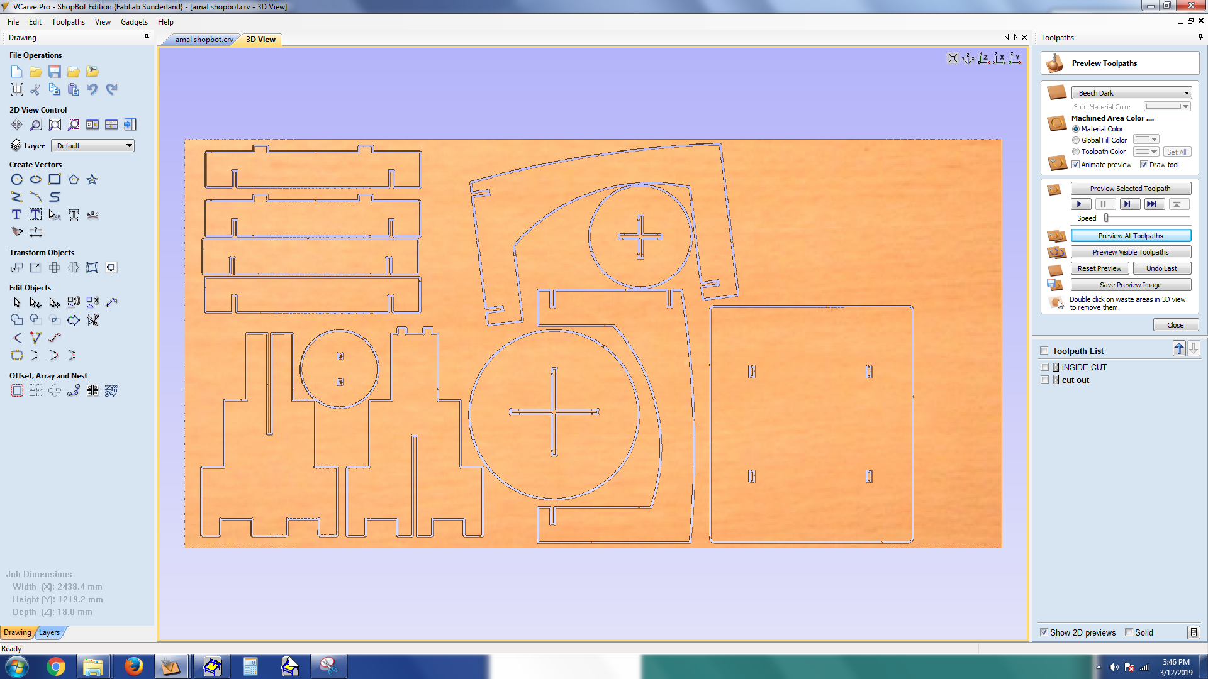Screen dimensions: 1208x679
Task: Select the Global Fill Color radio button
Action: click(1076, 140)
